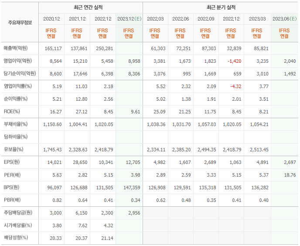Select the 2021.12 annual column header
The width and height of the screenshot is (300, 246).
77,19
